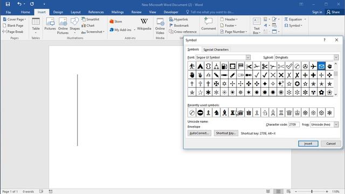This screenshot has width=345, height=194.
Task: Choose the Star of David symbol
Action: [224, 84]
